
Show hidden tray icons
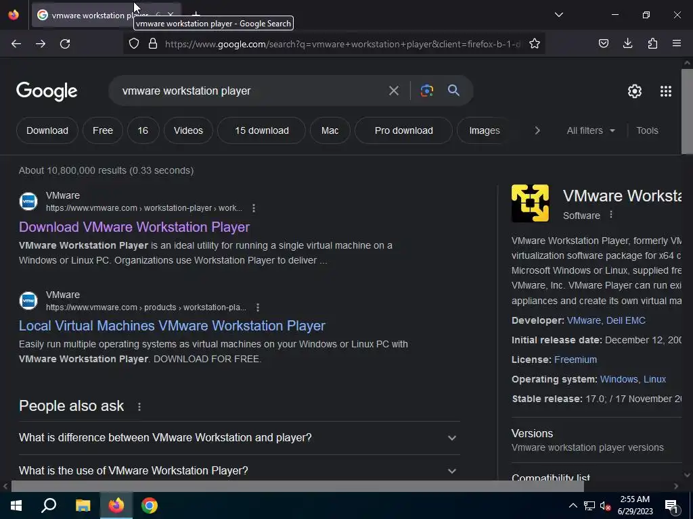pyautogui.click(x=573, y=505)
